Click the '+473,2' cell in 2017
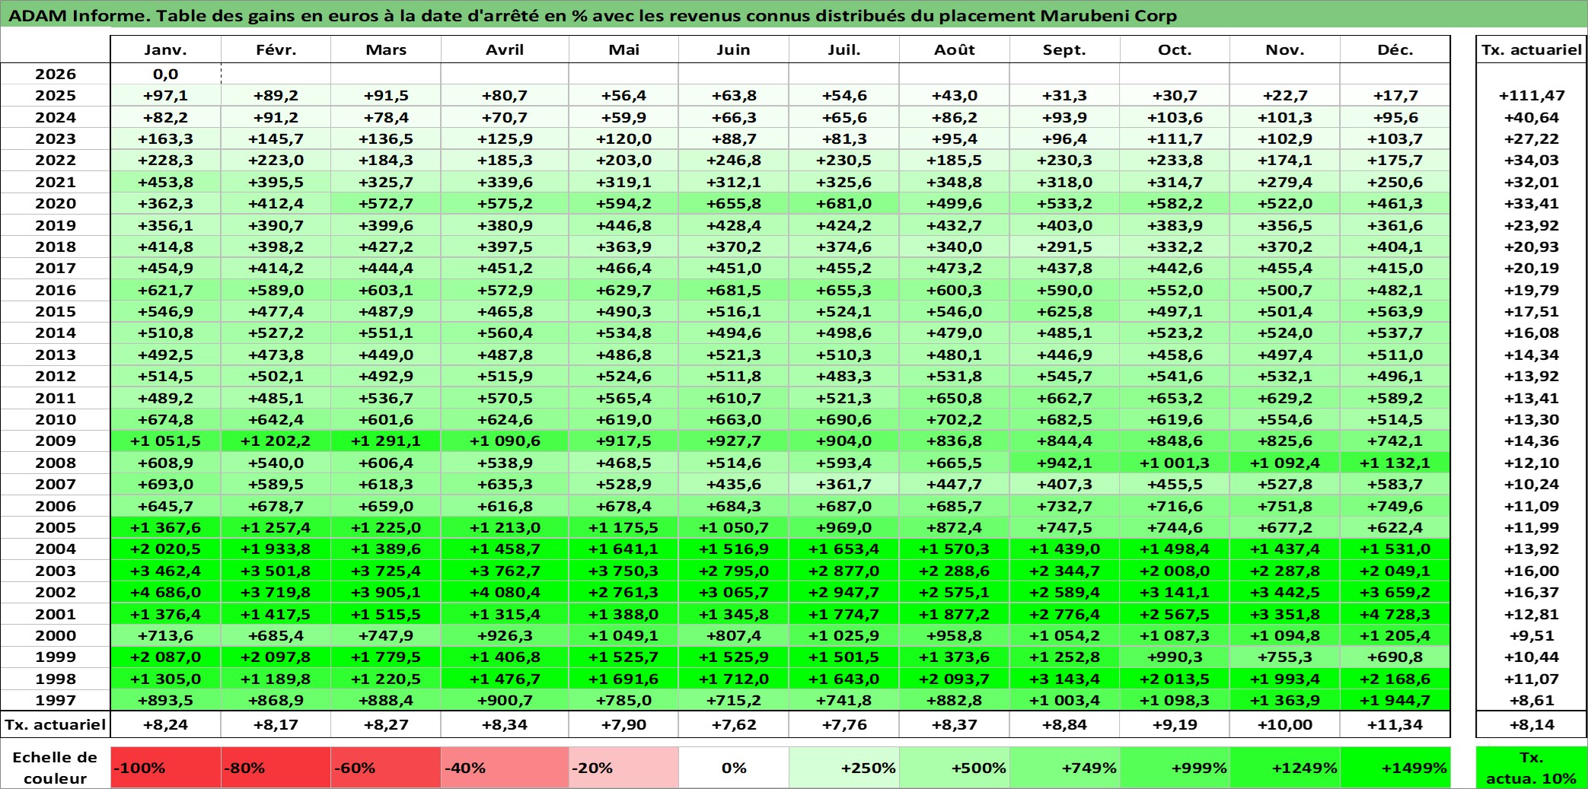Image resolution: width=1588 pixels, height=789 pixels. coord(955,268)
